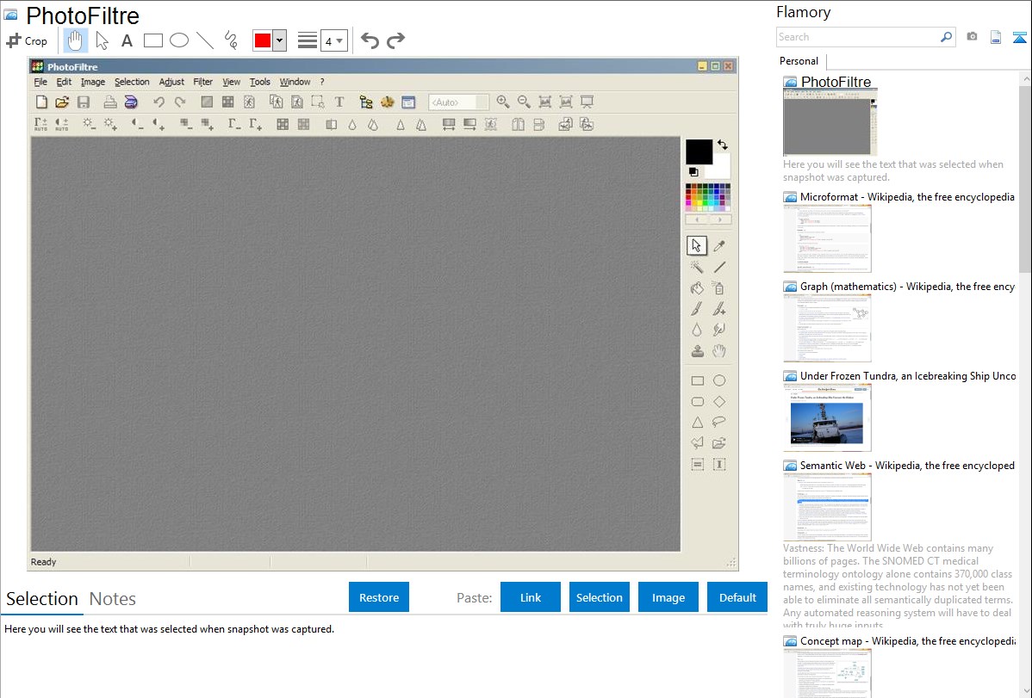Open the line thickness dropdown showing 4
The width and height of the screenshot is (1032, 698).
[333, 41]
